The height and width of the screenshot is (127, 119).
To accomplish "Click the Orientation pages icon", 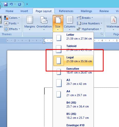I will (x=44, y=20).
